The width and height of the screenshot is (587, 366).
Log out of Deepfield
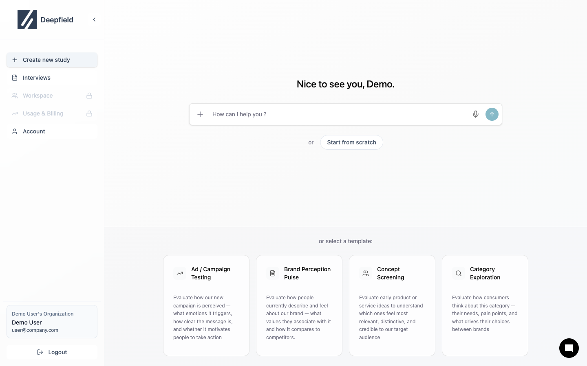point(52,352)
